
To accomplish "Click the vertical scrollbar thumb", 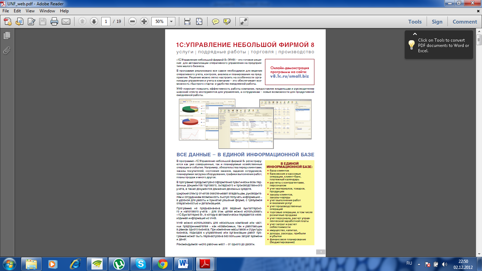I will point(479,39).
